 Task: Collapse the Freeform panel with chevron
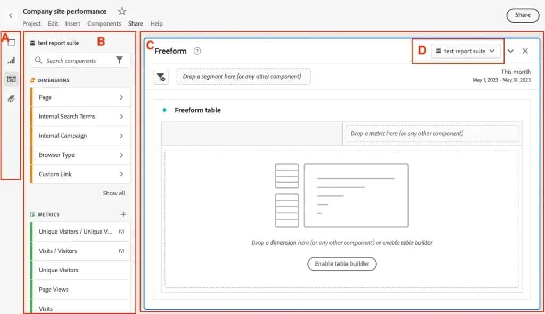click(510, 51)
